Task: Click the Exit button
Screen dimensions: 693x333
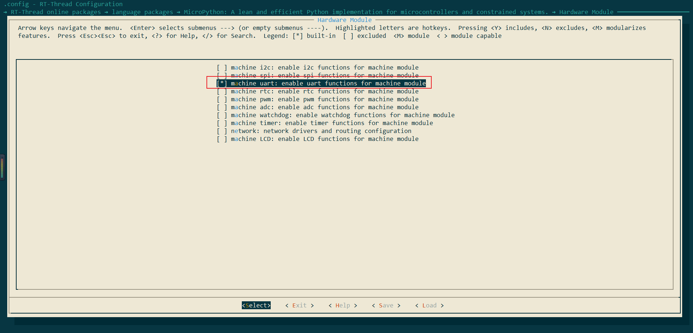Action: 300,305
